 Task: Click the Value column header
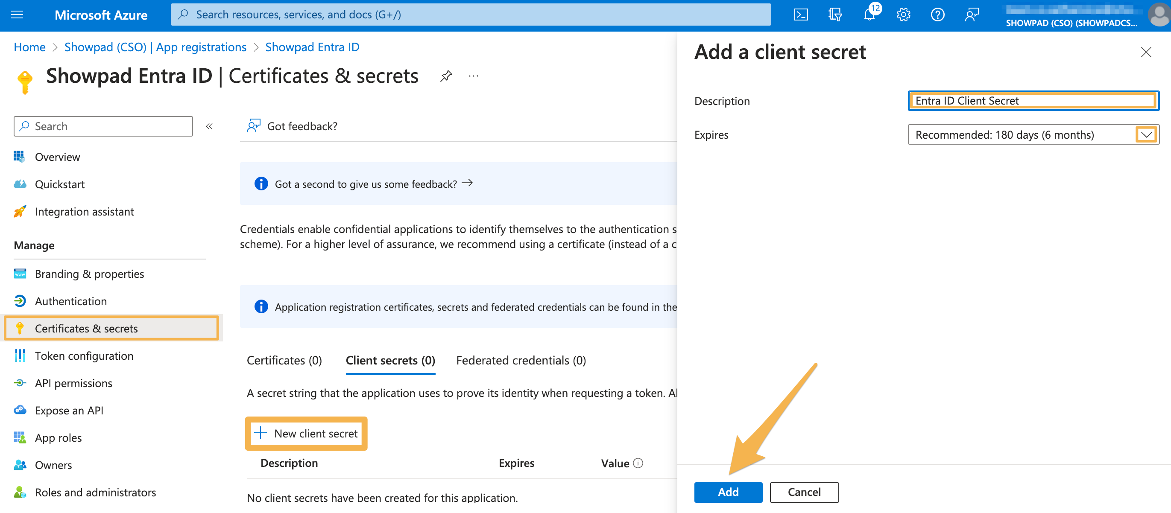[x=615, y=463]
